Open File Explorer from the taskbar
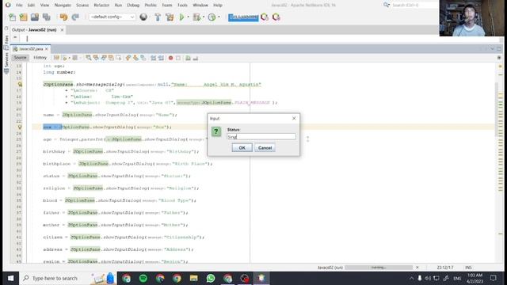507x285 pixels. (x=193, y=278)
